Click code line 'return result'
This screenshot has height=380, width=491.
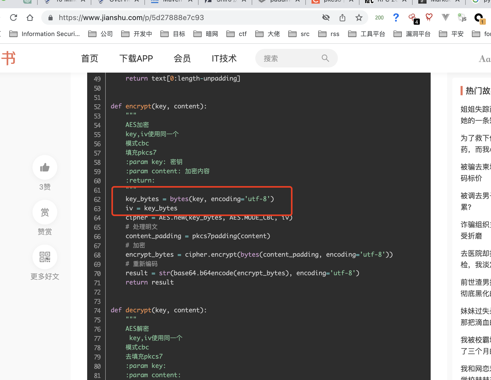coord(150,282)
